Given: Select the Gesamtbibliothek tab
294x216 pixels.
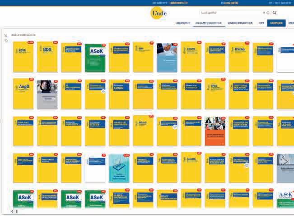Looking at the screenshot, I should coord(209,23).
